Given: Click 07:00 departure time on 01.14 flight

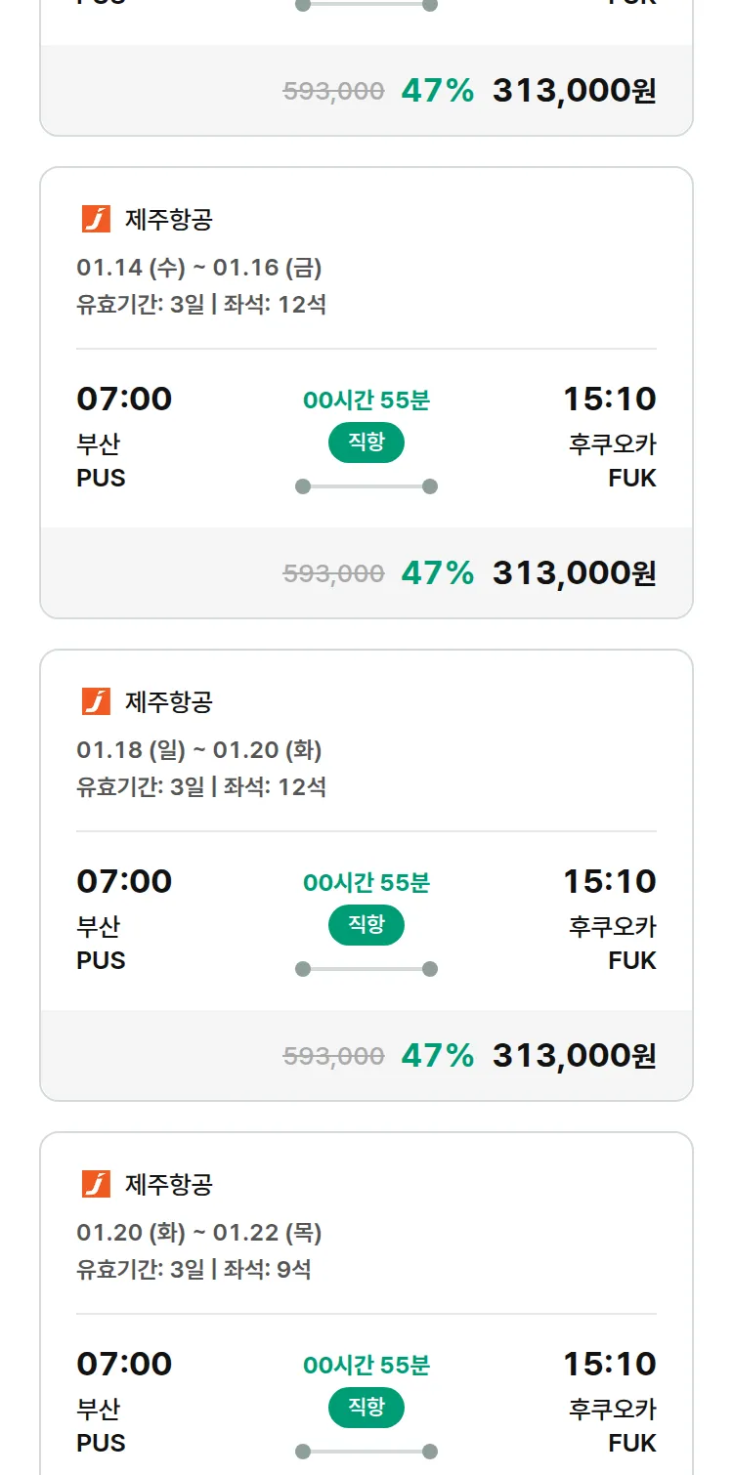Looking at the screenshot, I should coord(124,399).
